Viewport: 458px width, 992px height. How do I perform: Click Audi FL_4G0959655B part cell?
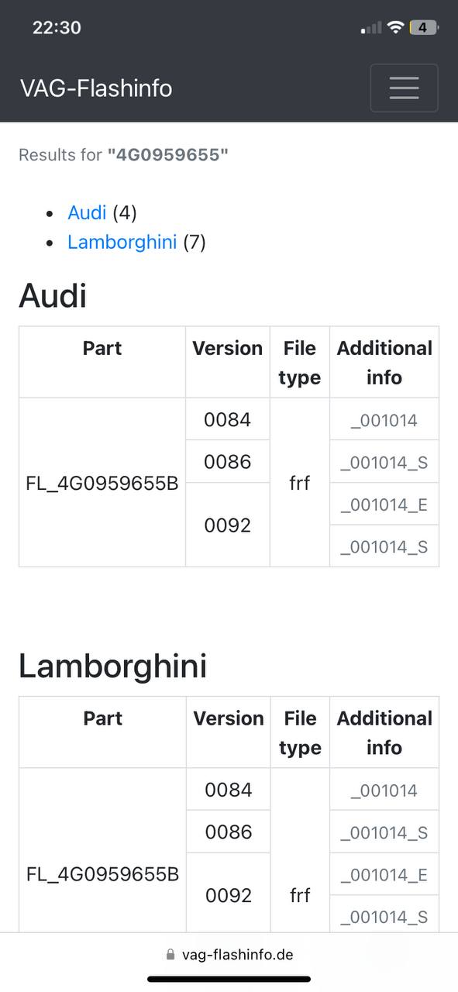coord(102,483)
